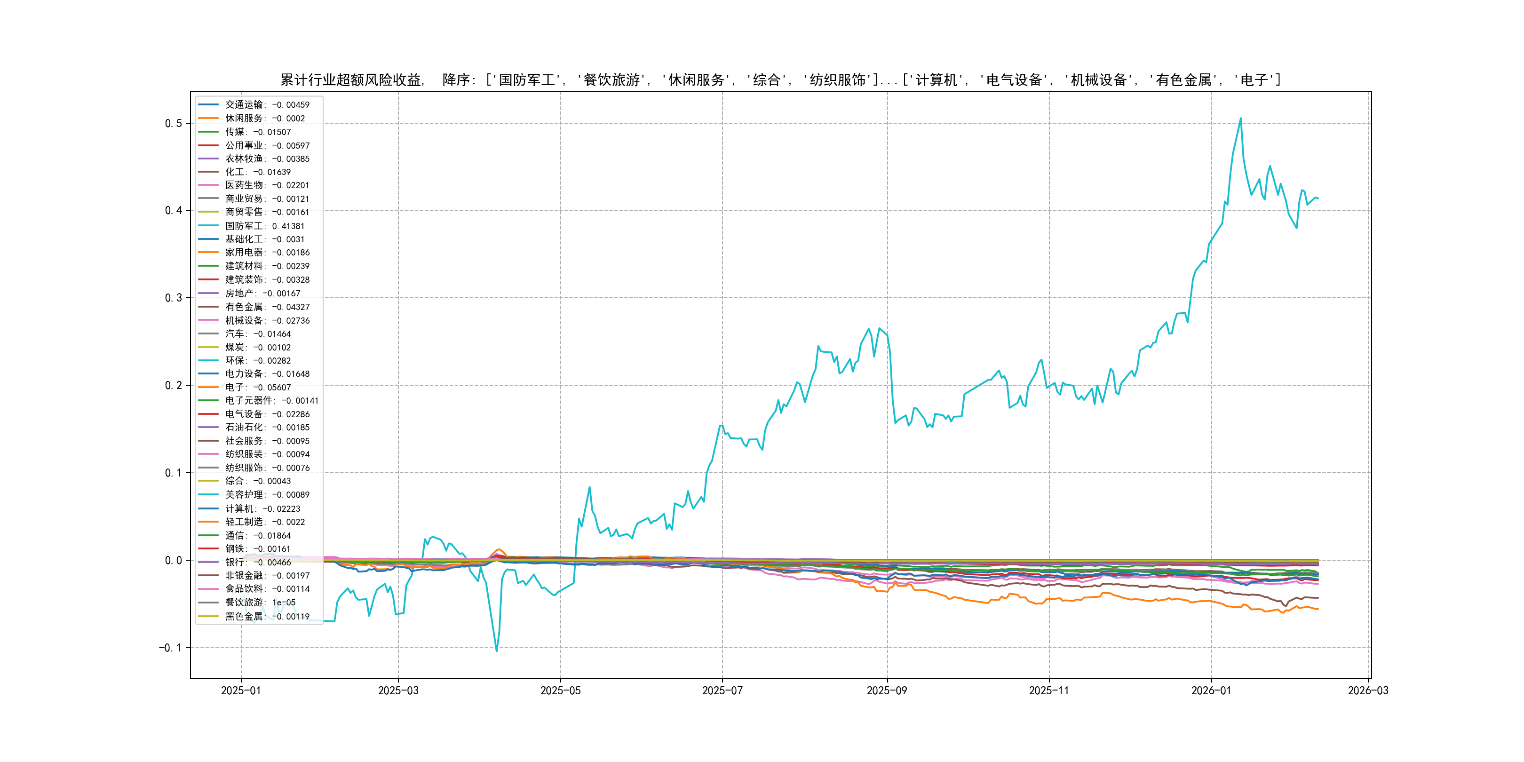
Task: Click the 0.5 y-axis tick label
Action: (174, 123)
